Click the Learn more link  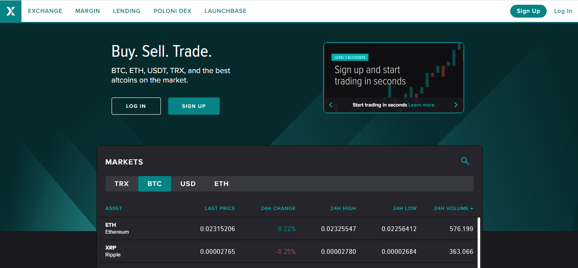coord(421,105)
